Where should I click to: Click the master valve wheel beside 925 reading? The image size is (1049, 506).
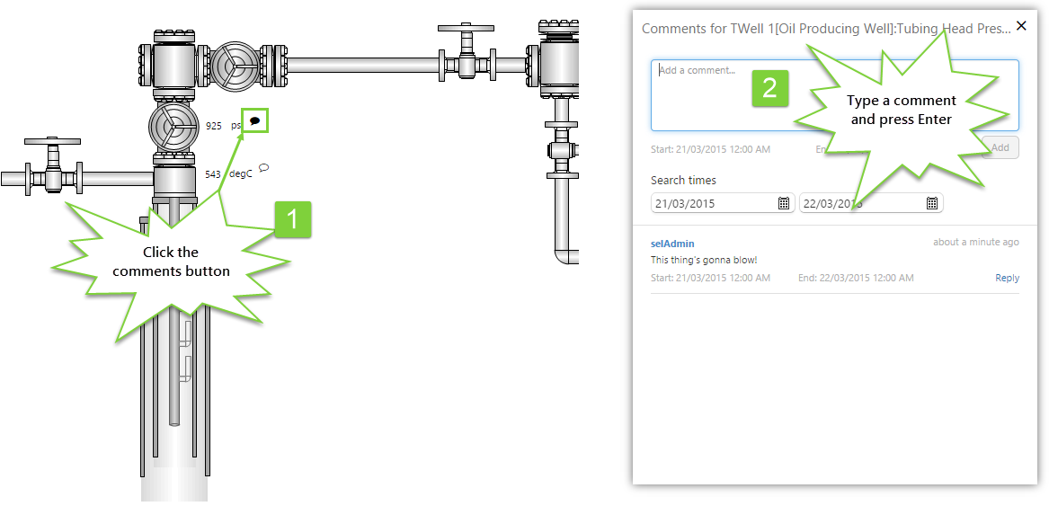173,127
